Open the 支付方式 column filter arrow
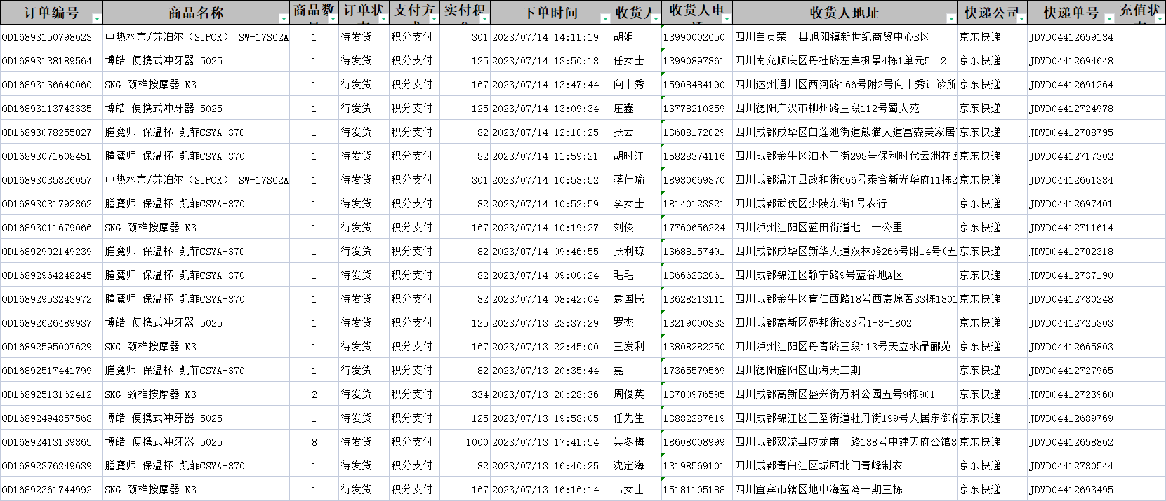 pos(434,19)
